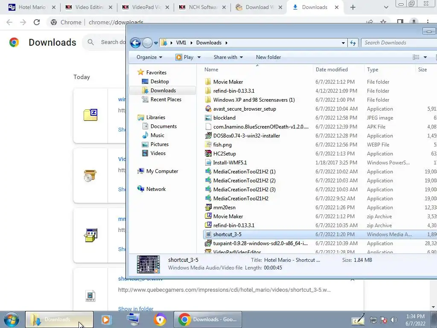Select Desktop in Favorites

(160, 82)
